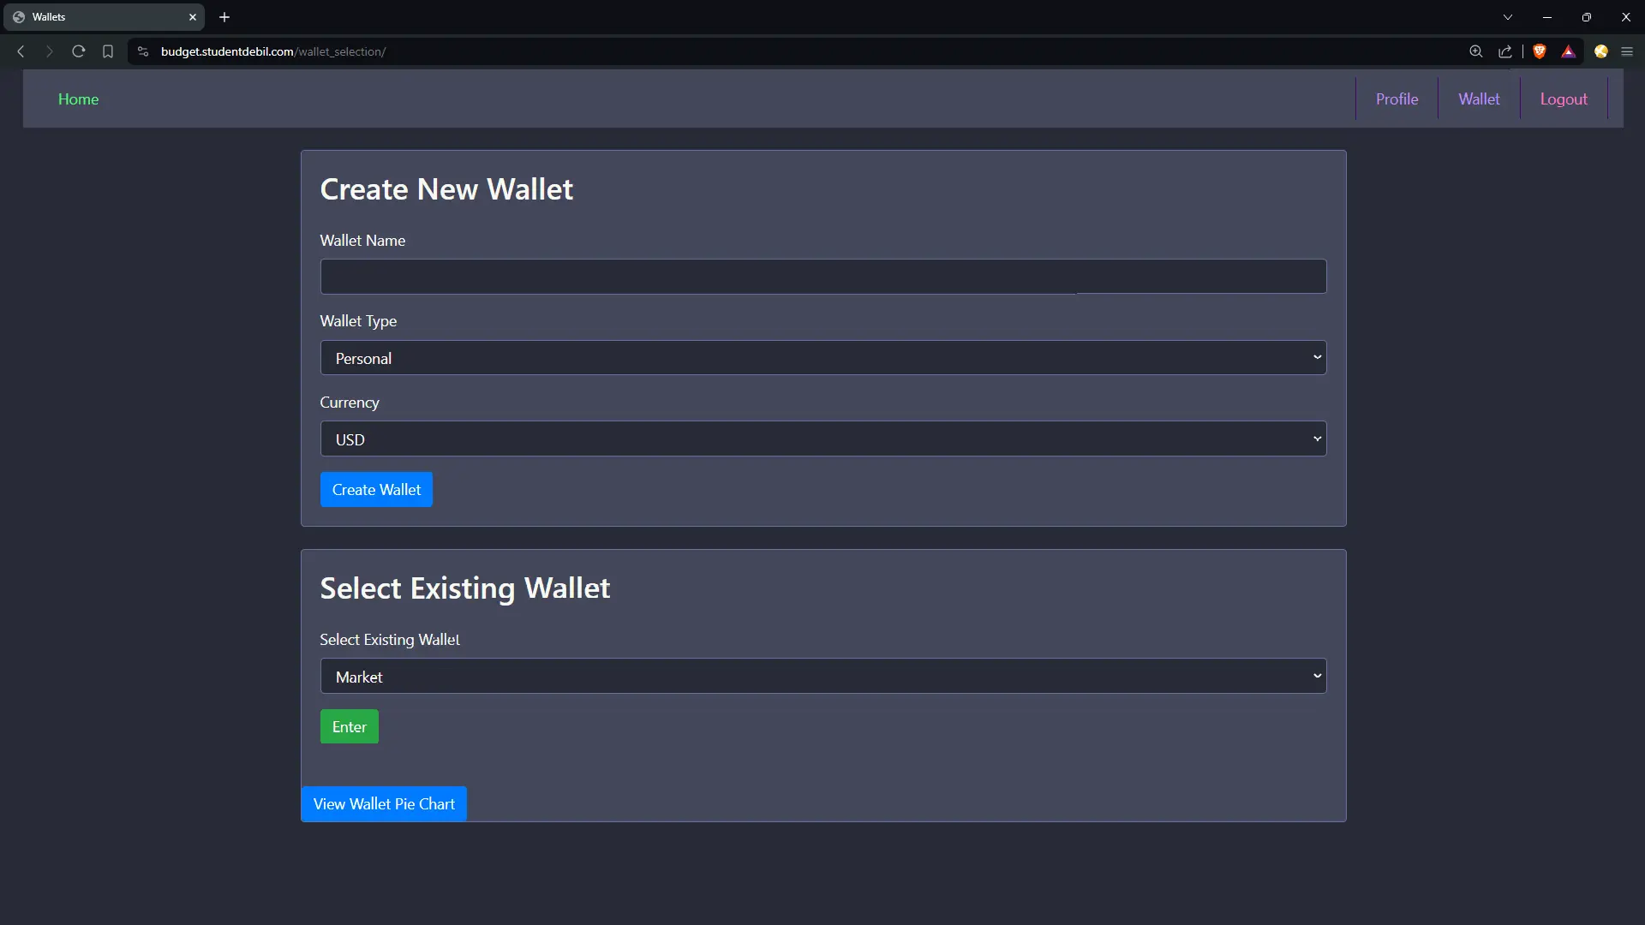Click the green Enter button

(350, 727)
